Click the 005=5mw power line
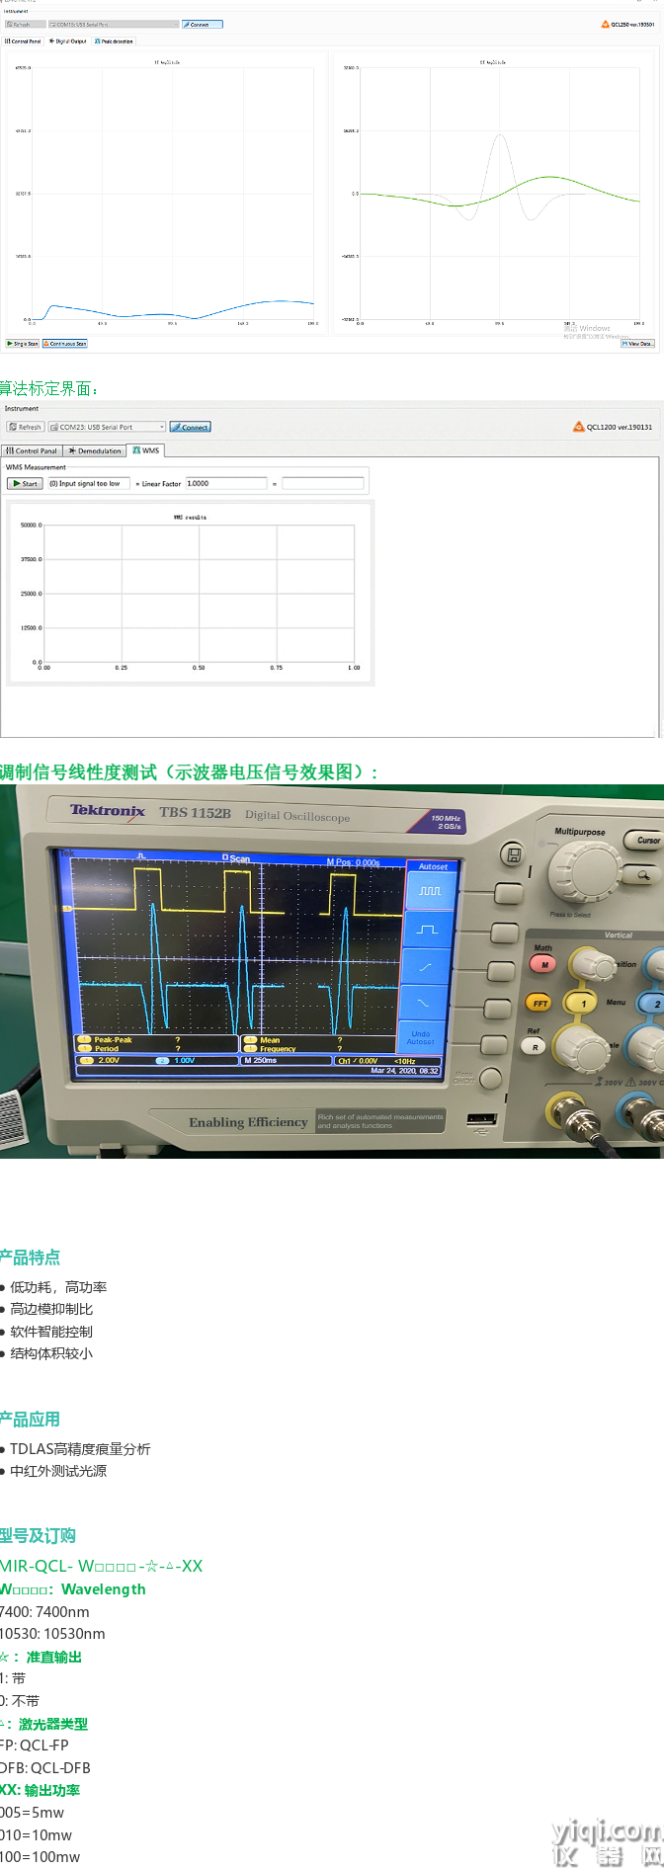 coord(33,1813)
